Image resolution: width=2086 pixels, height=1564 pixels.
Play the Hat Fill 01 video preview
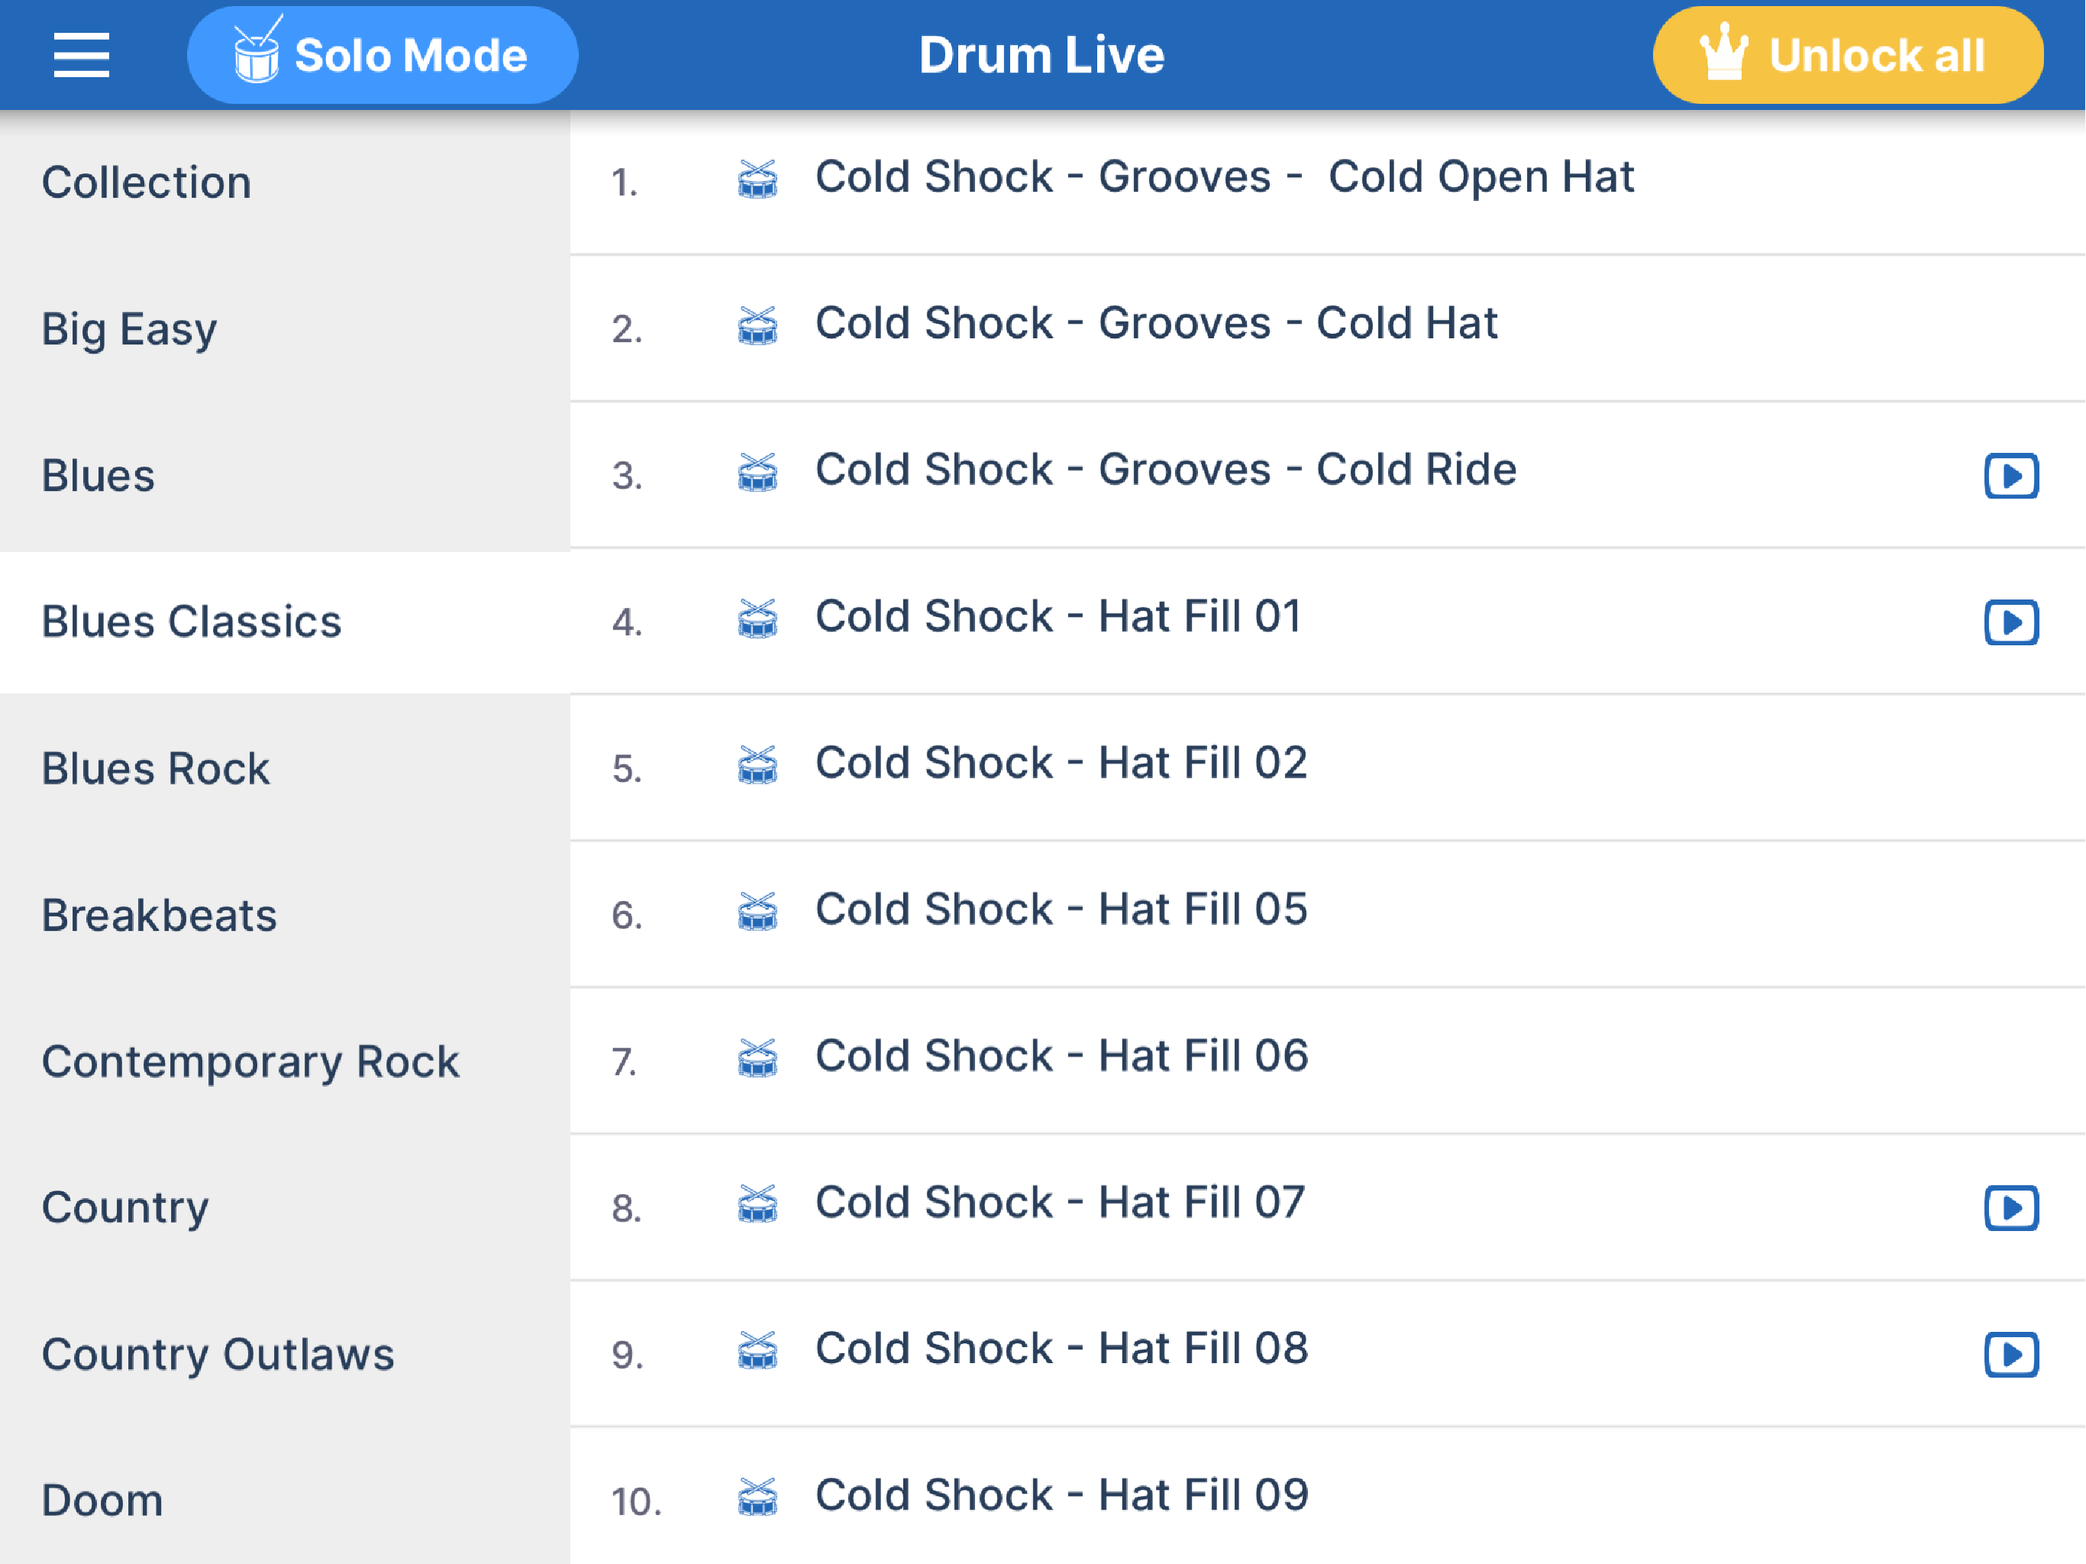2010,622
